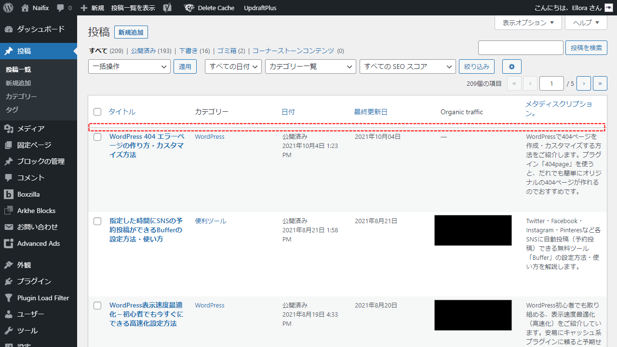The height and width of the screenshot is (347, 617).
Task: Open the コメント speech bubble icon
Action: (8, 178)
